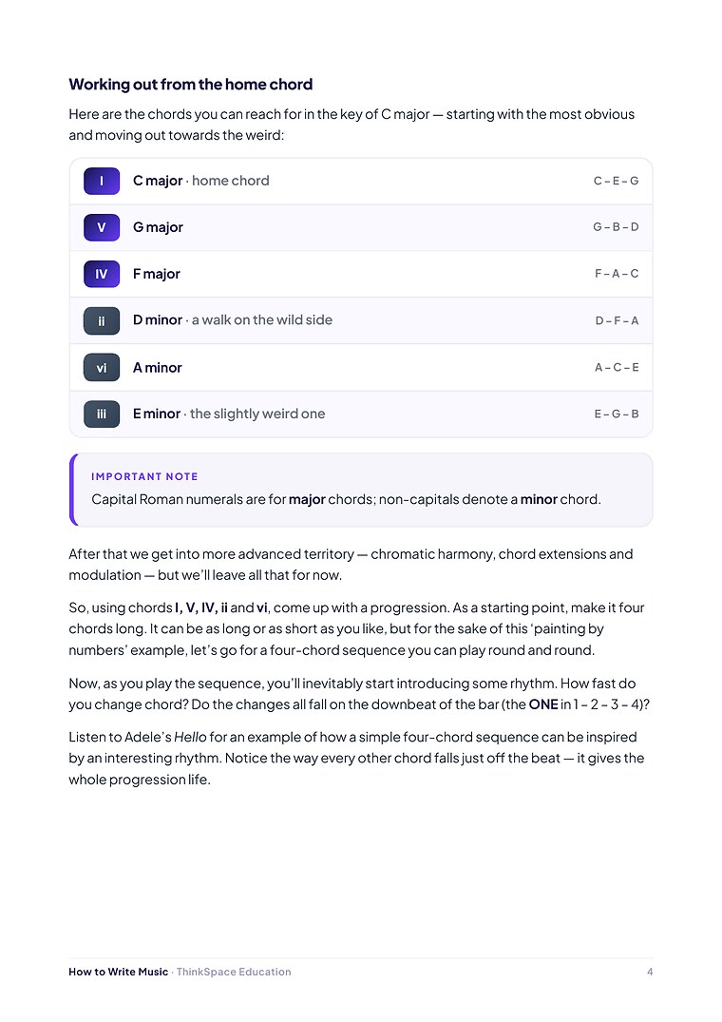The width and height of the screenshot is (722, 1022).
Task: Click the ThinkSpace Education footer text
Action: point(234,972)
